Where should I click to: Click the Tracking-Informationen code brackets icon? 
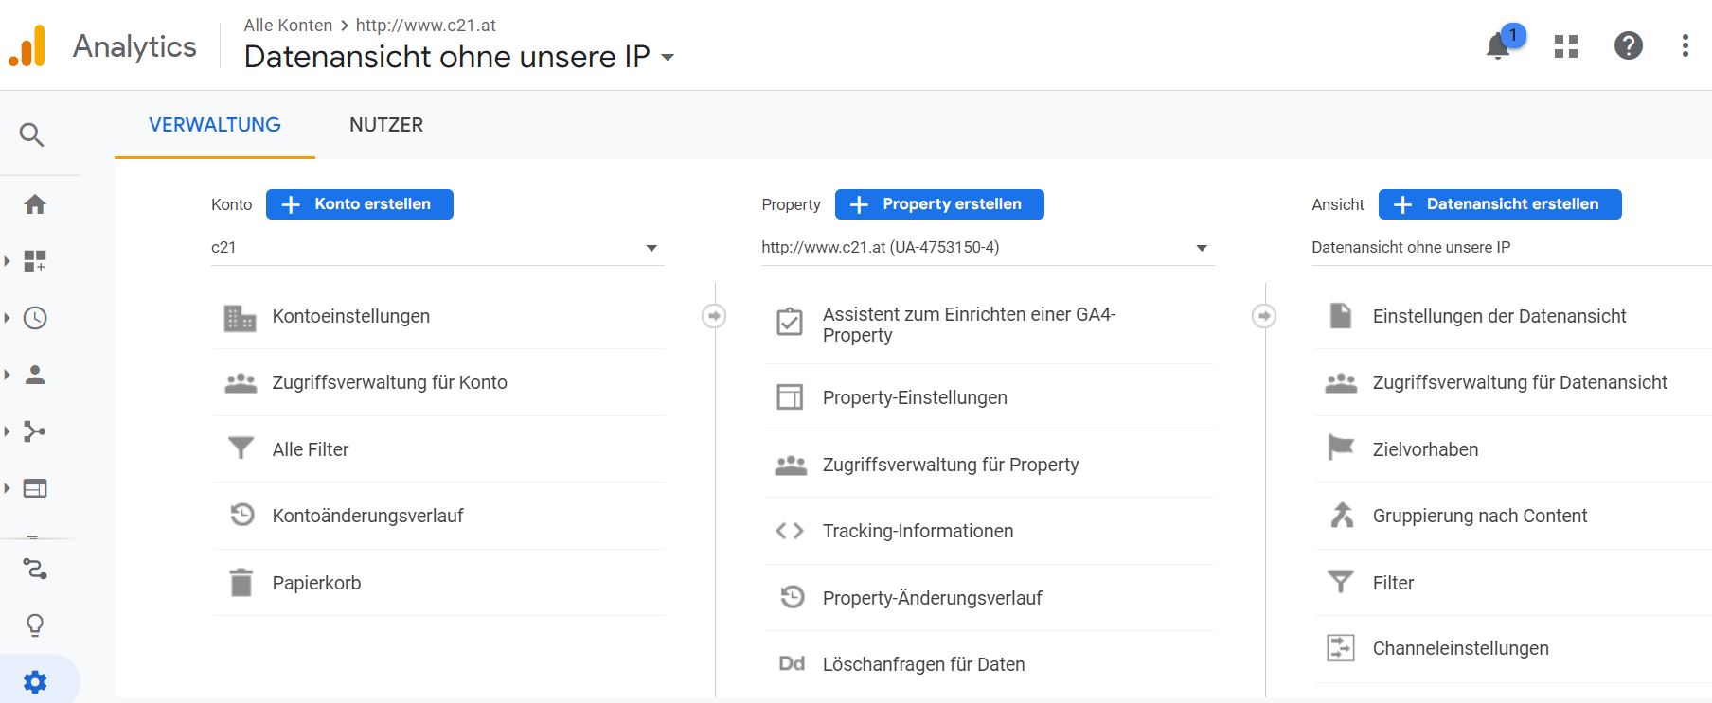pos(790,531)
